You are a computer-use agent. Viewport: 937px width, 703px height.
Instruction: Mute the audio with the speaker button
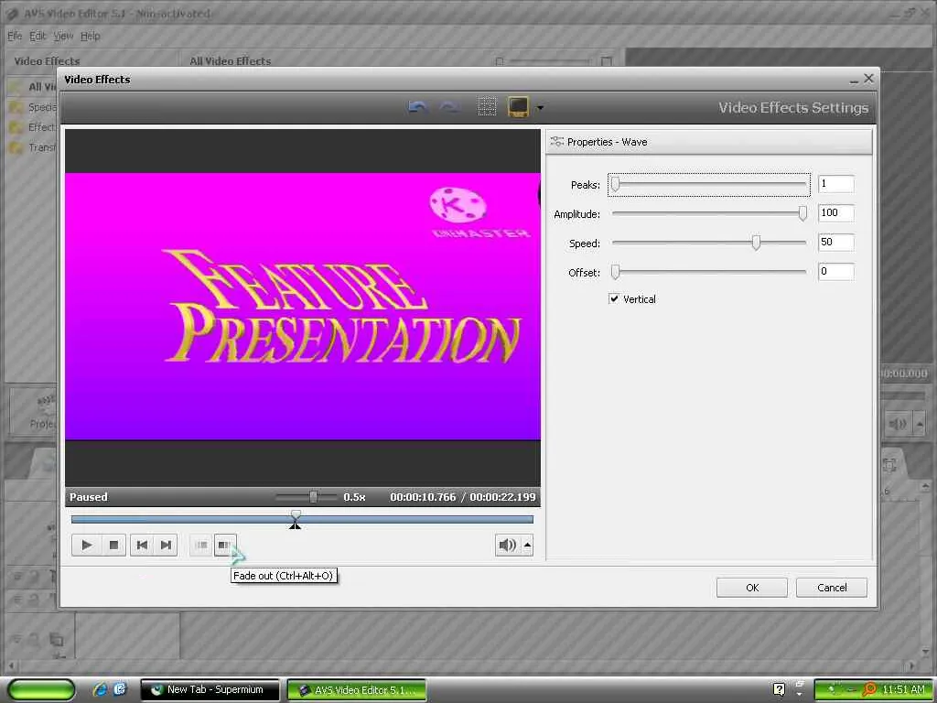(x=507, y=545)
